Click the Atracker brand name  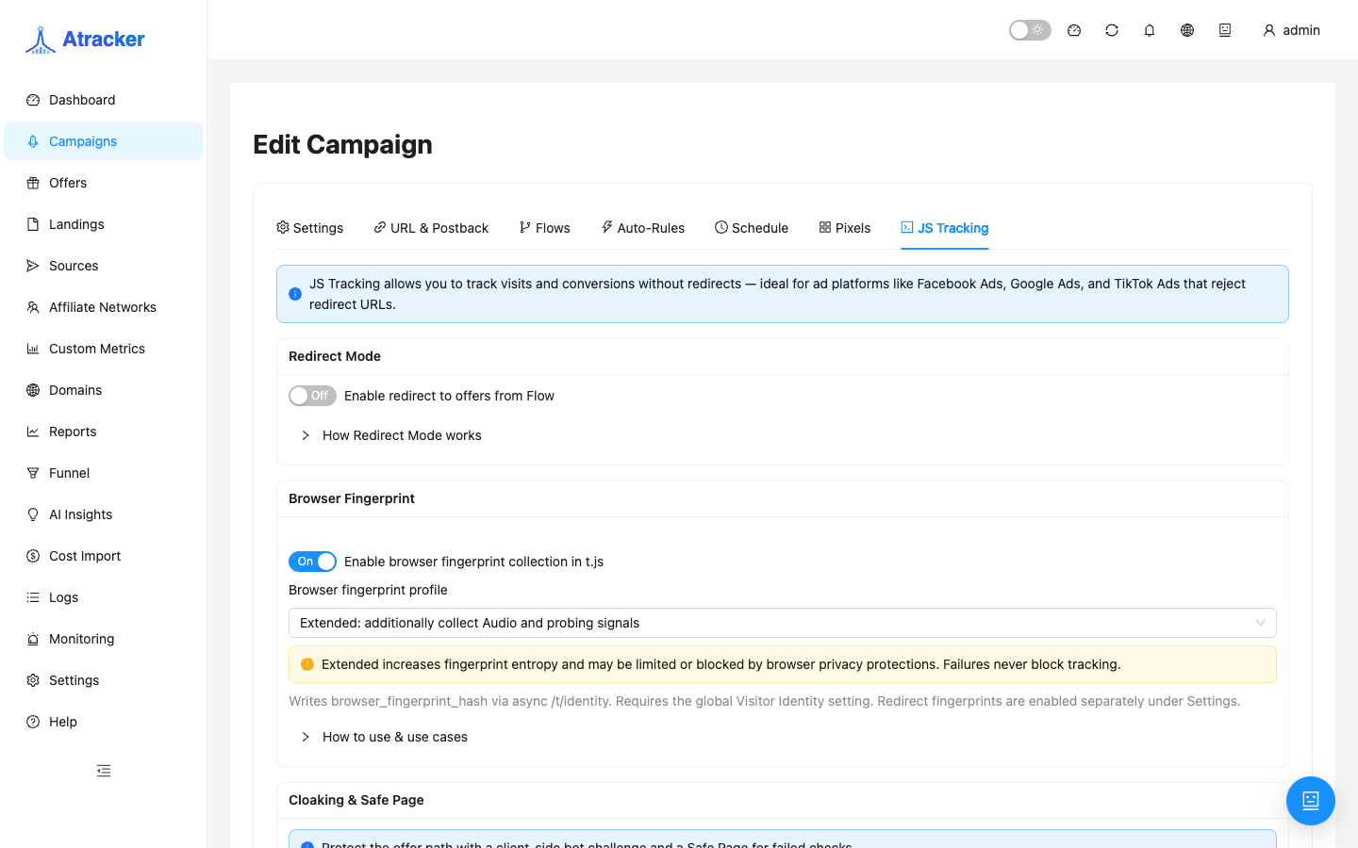click(x=104, y=40)
